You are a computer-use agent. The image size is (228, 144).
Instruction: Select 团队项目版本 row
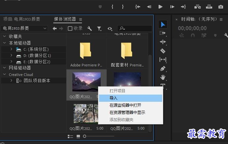click(34, 81)
